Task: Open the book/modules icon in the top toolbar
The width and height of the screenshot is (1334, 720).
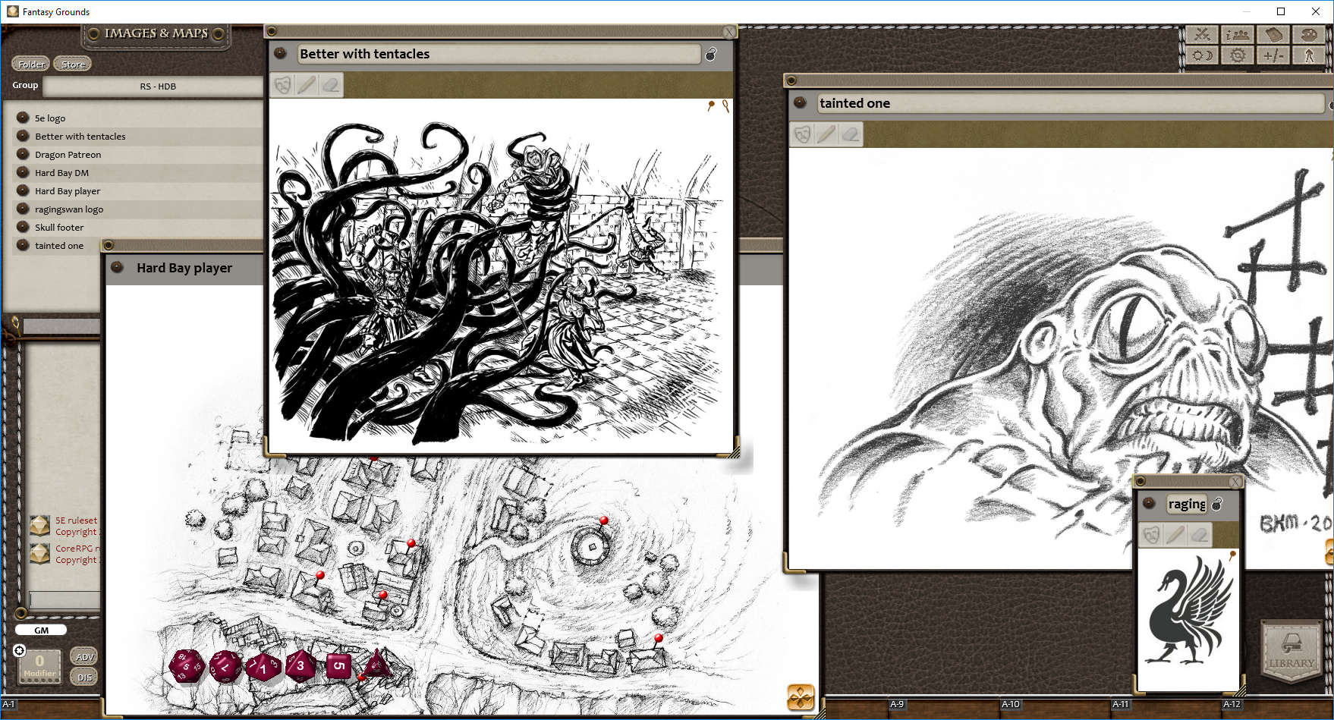Action: (1274, 35)
